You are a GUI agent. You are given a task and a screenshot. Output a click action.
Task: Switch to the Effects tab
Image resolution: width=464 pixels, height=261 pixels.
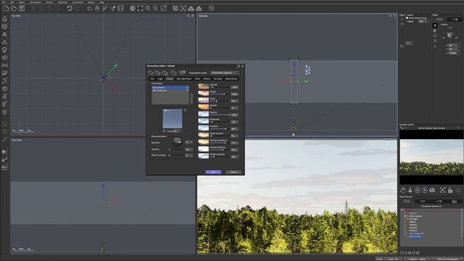(207, 79)
